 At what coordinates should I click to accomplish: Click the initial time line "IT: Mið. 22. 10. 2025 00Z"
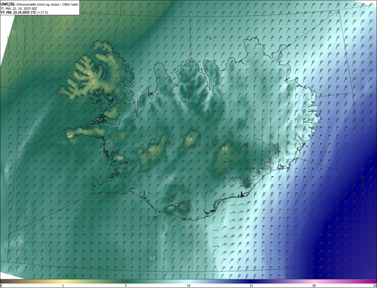pos(19,8)
